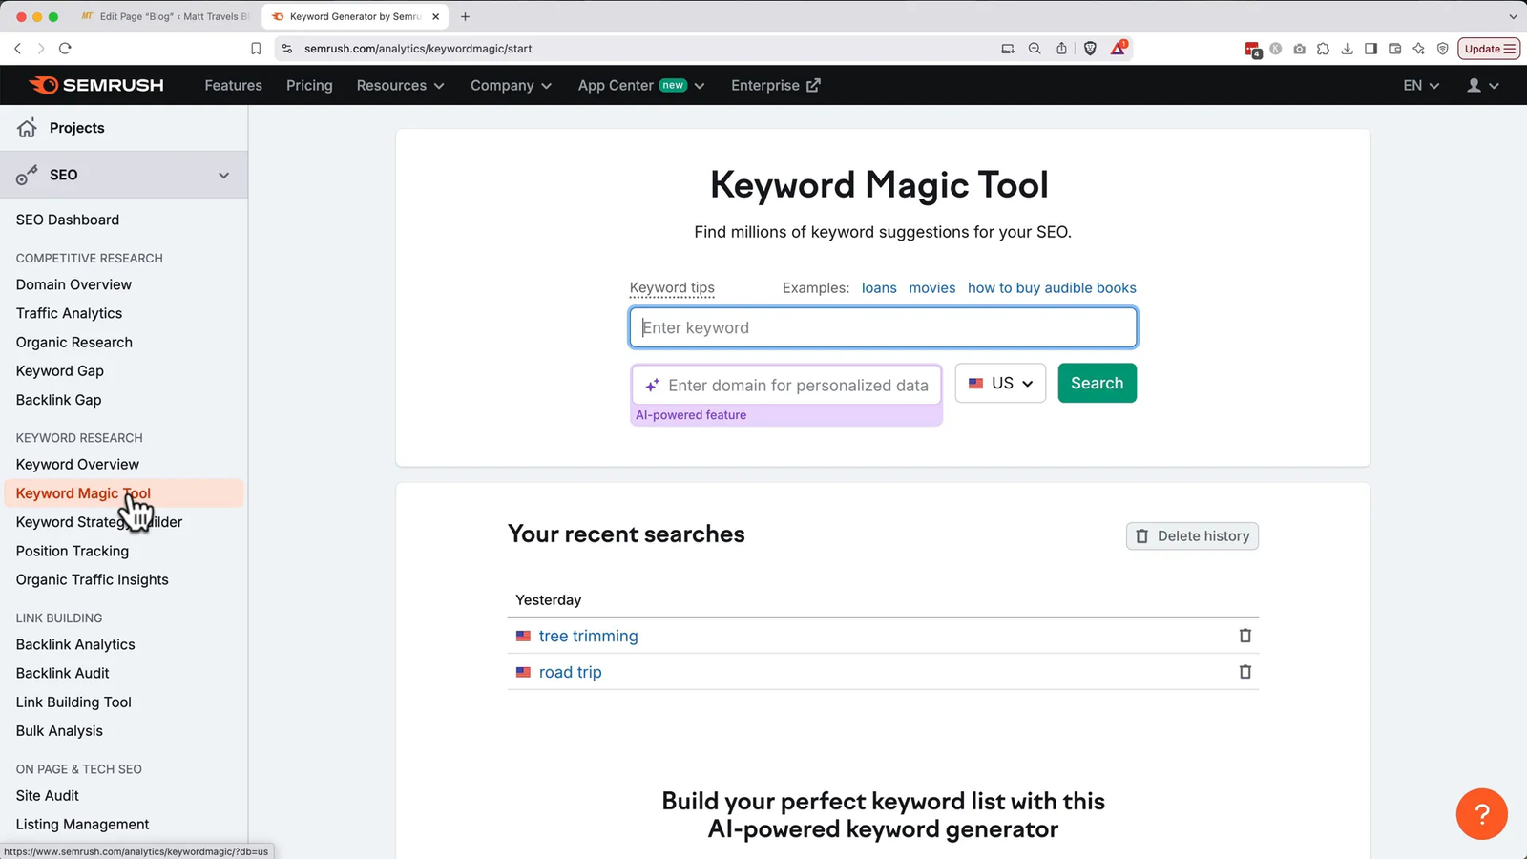Open new browser tab

[x=465, y=16]
